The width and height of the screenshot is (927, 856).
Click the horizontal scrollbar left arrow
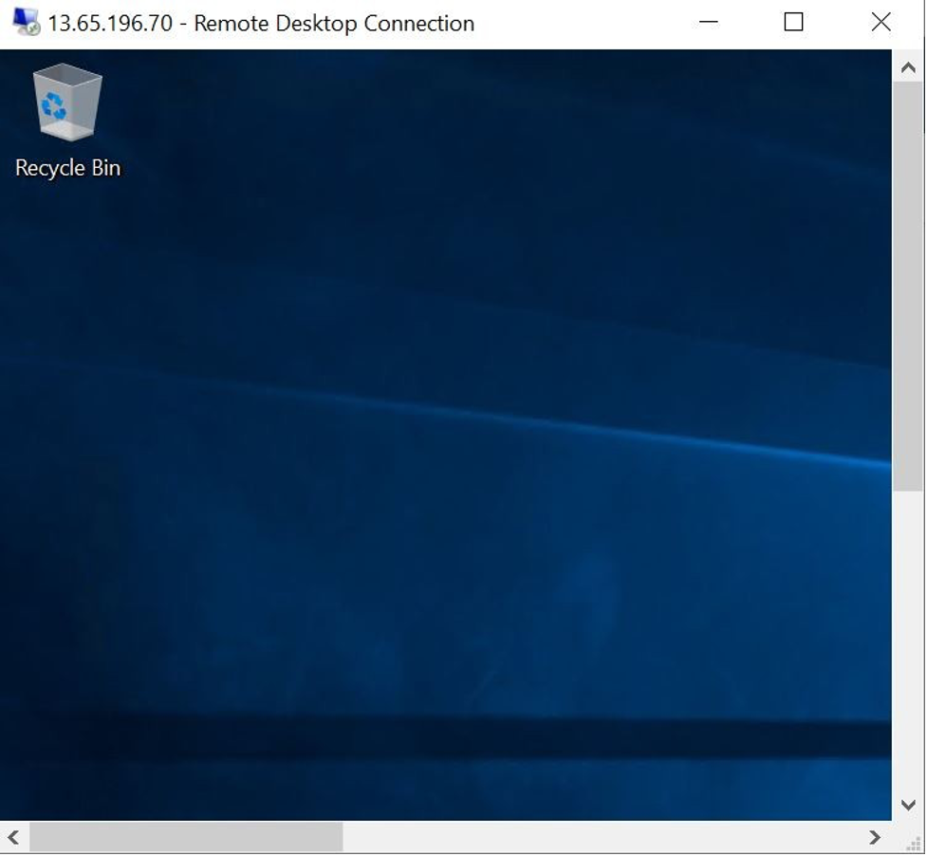13,837
